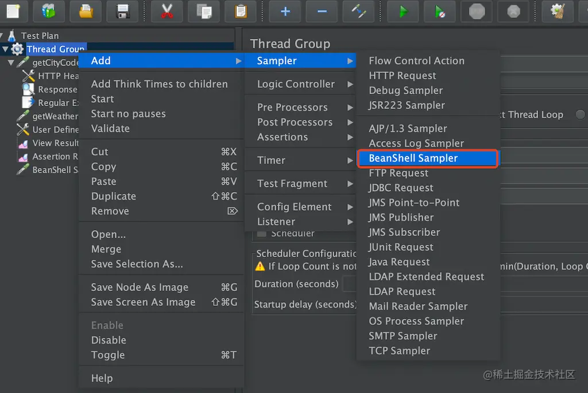Select the getWeather tree item
The height and width of the screenshot is (393, 588).
(55, 116)
